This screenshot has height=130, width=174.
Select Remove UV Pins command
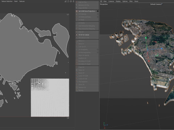pos(87,5)
